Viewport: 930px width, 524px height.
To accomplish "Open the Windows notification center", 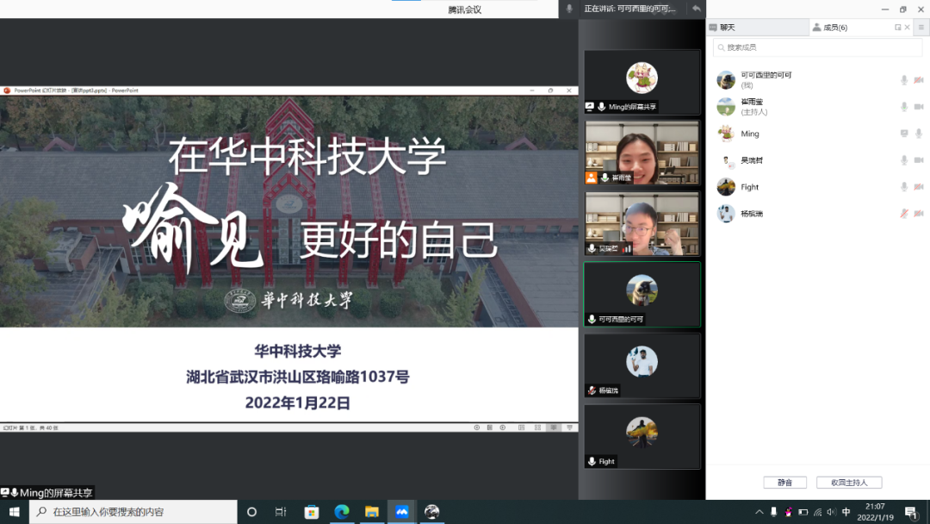I will [x=912, y=512].
